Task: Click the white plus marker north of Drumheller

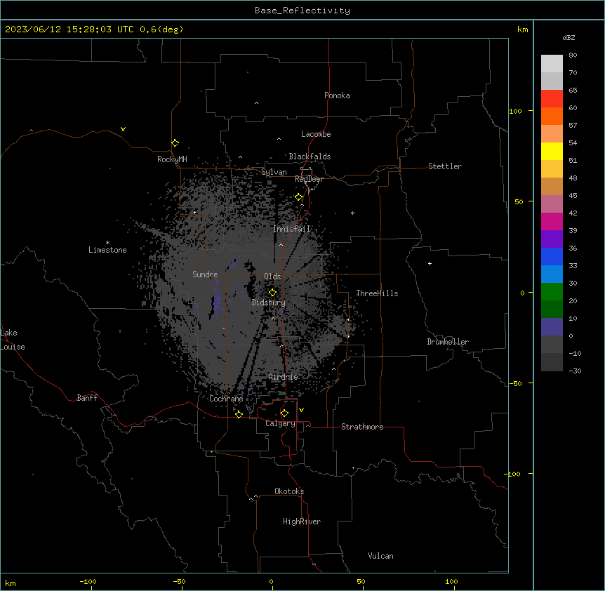Action: [x=430, y=263]
